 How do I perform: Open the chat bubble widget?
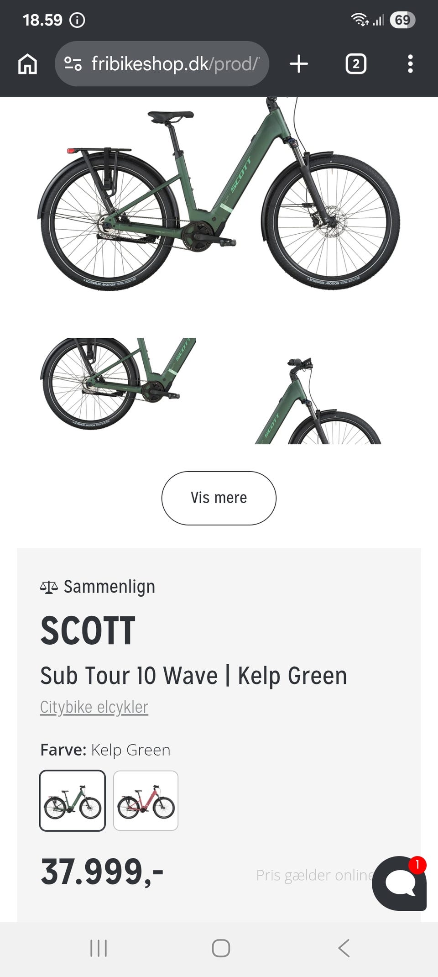[399, 883]
